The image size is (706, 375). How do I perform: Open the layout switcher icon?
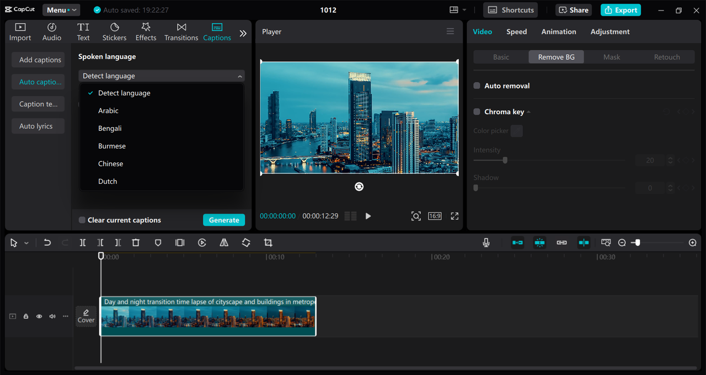tap(454, 10)
